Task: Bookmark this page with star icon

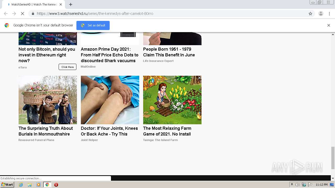Action: click(x=310, y=14)
